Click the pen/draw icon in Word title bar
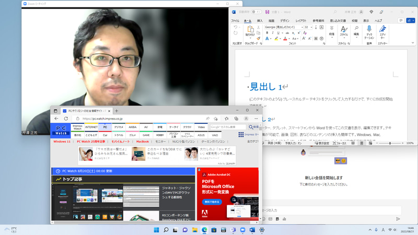Image resolution: width=418 pixels, height=235 pixels. click(x=381, y=12)
